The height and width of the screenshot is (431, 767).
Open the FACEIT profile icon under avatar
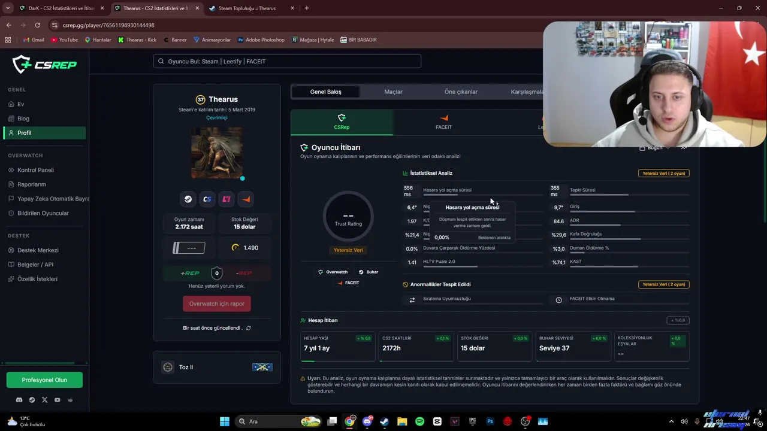(x=246, y=199)
